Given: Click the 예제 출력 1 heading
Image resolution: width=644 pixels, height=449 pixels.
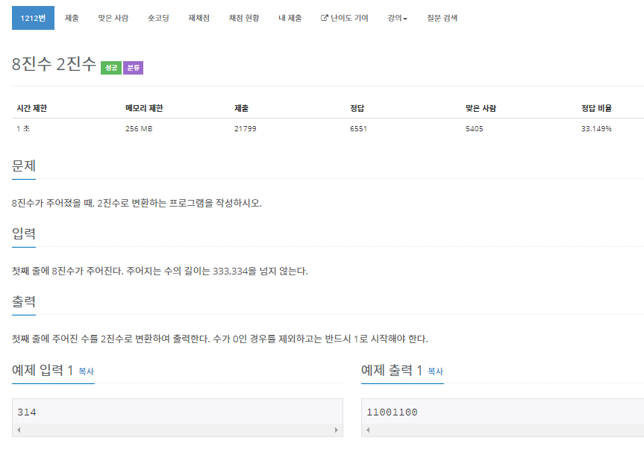Looking at the screenshot, I should point(392,370).
